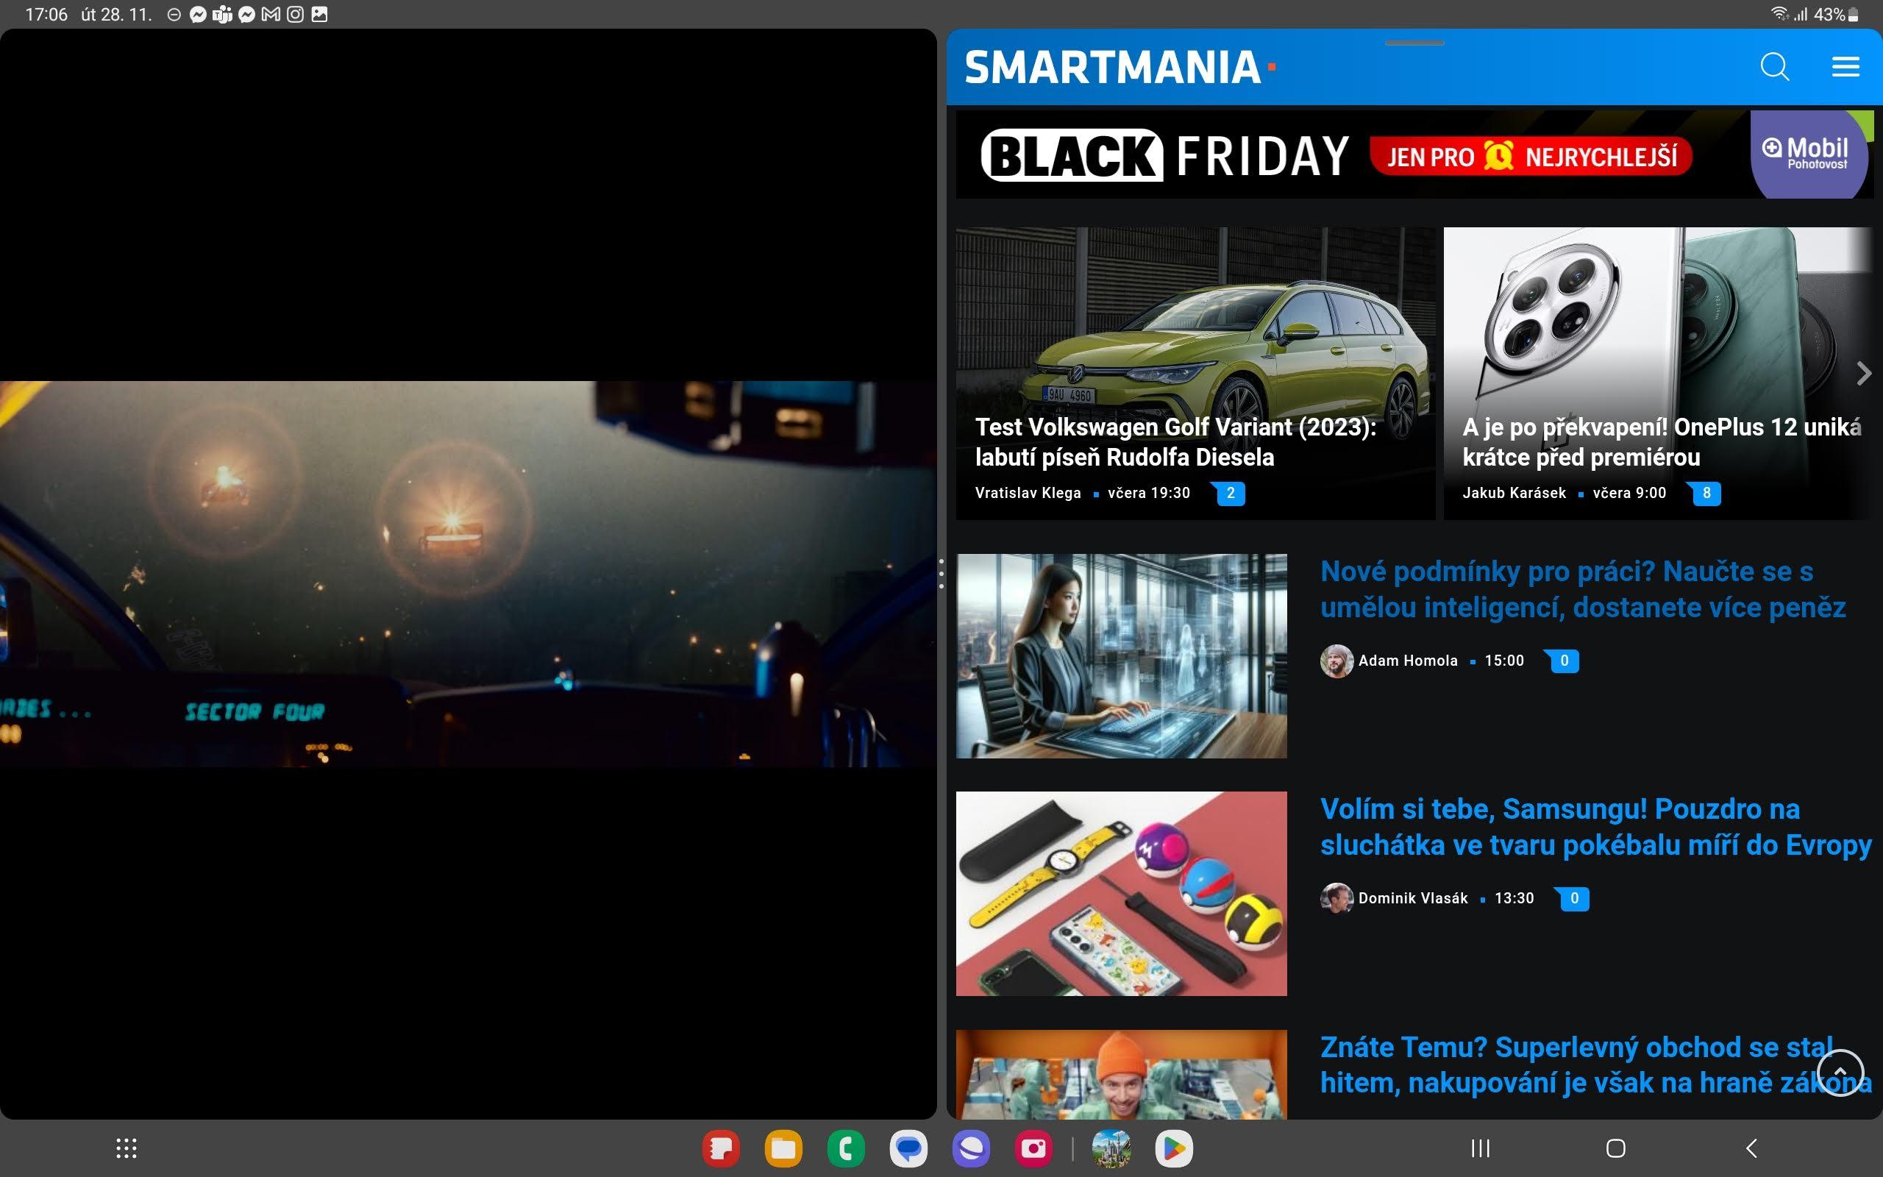Open author name Vratislav Klega
This screenshot has width=1883, height=1177.
1028,493
